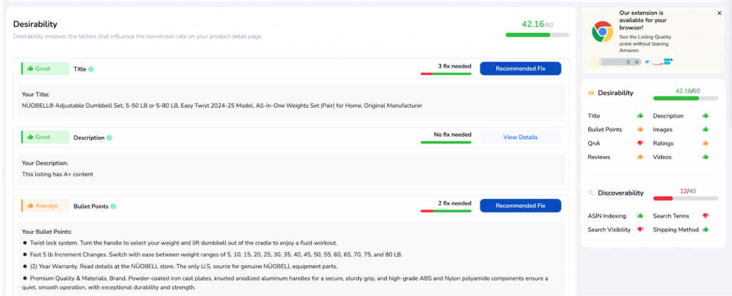Click ASIN Indexing thumbs-up icon
The image size is (732, 296).
(x=640, y=216)
